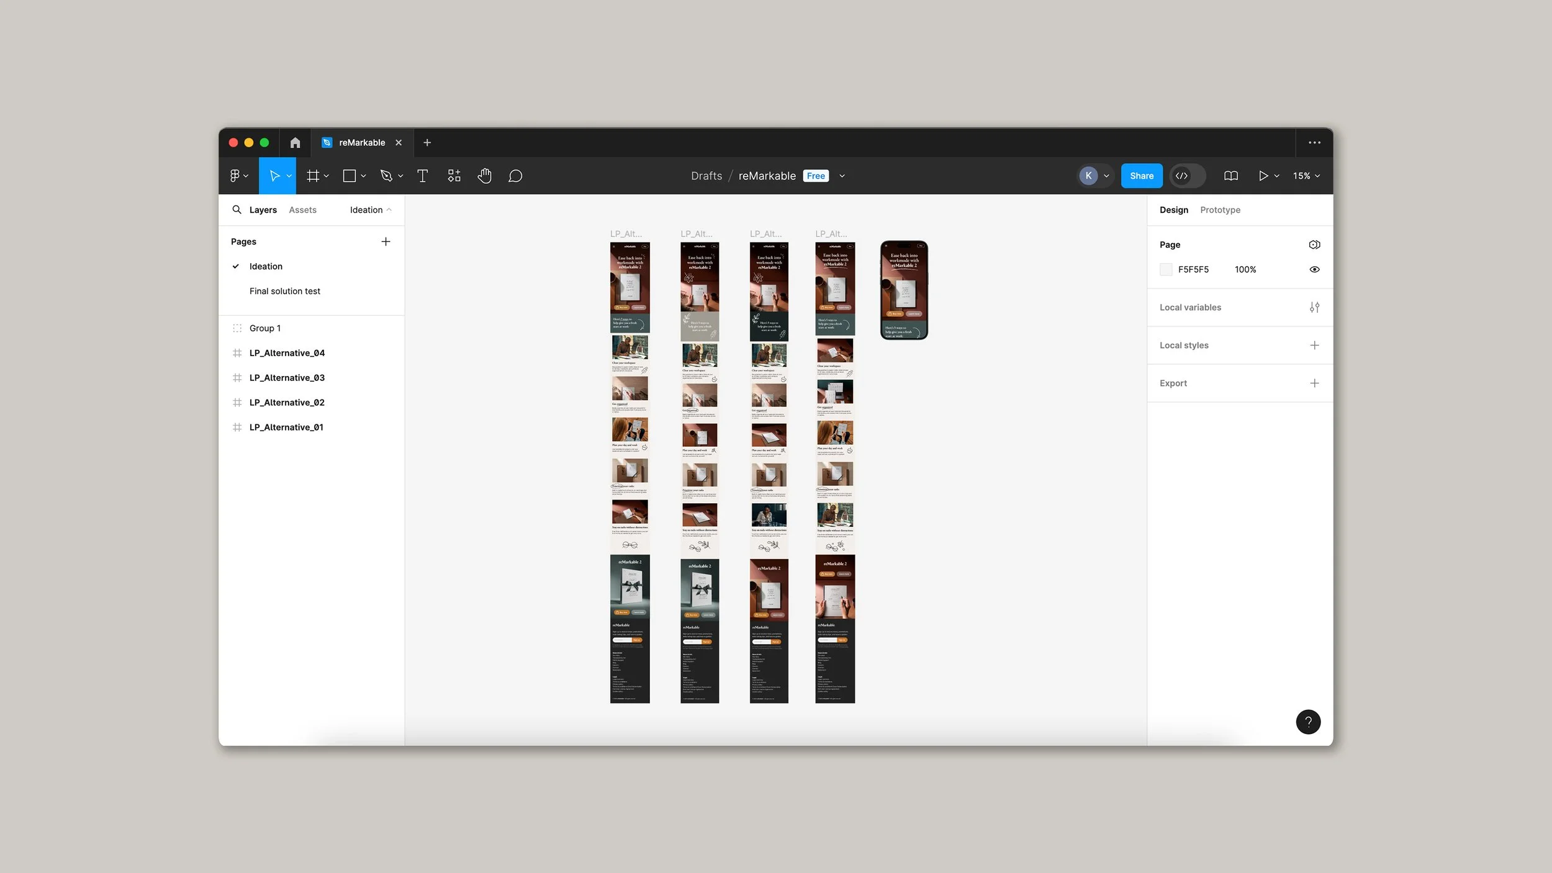1552x873 pixels.
Task: Expand the Frame tool options arrow
Action: point(327,176)
